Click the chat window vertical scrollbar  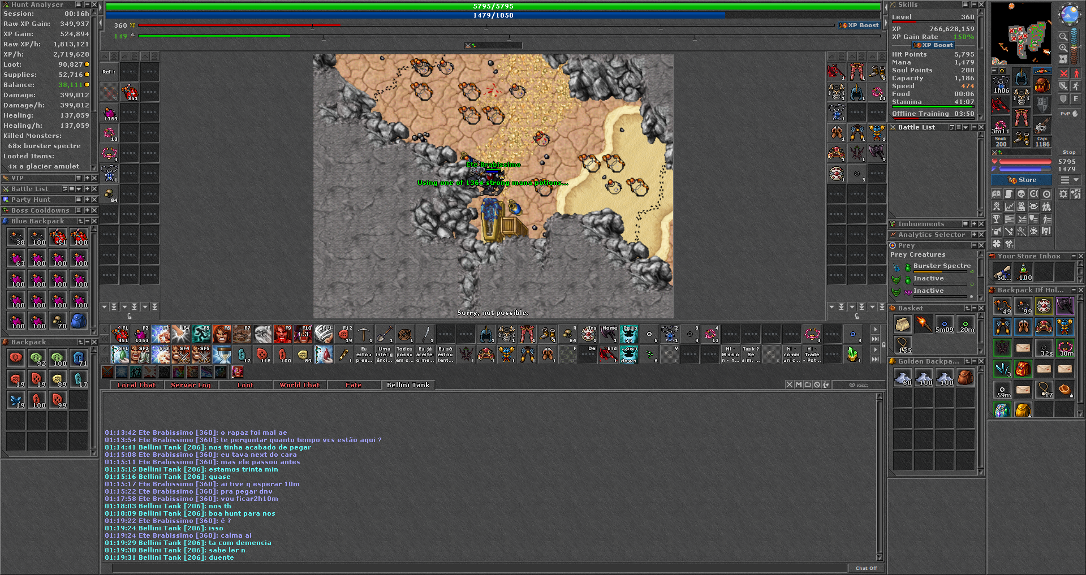pyautogui.click(x=879, y=477)
